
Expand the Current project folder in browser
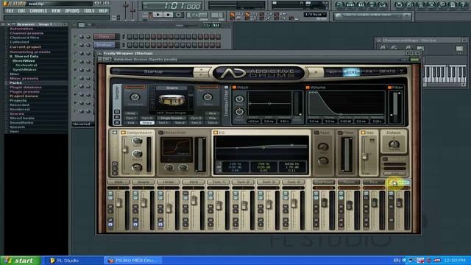coord(25,47)
